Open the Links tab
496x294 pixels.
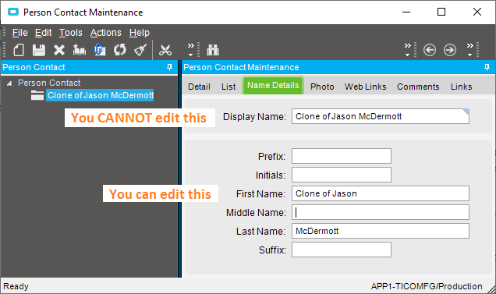461,87
